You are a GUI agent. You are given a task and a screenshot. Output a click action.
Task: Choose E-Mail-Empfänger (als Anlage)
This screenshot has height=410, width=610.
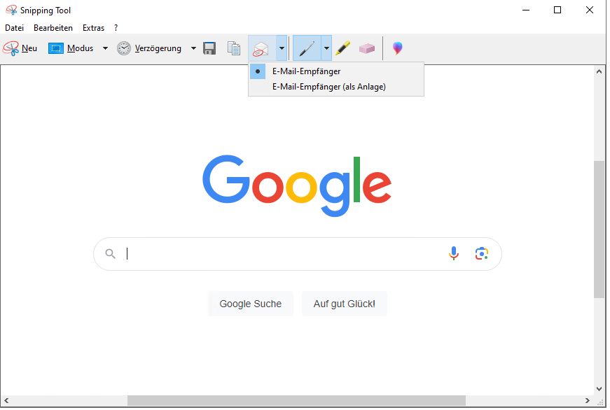(336, 87)
